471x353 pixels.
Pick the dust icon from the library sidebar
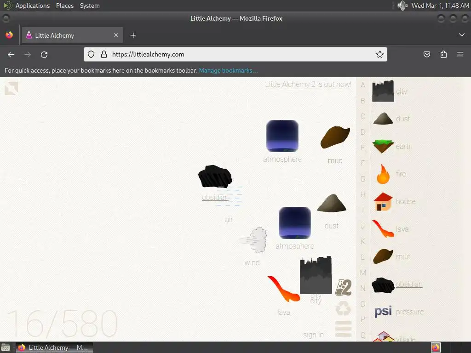point(383,119)
